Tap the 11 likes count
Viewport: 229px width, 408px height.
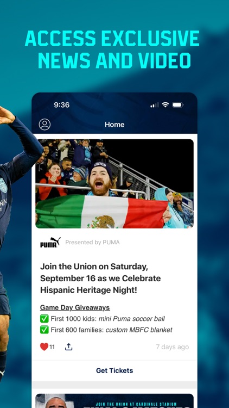[52, 347]
